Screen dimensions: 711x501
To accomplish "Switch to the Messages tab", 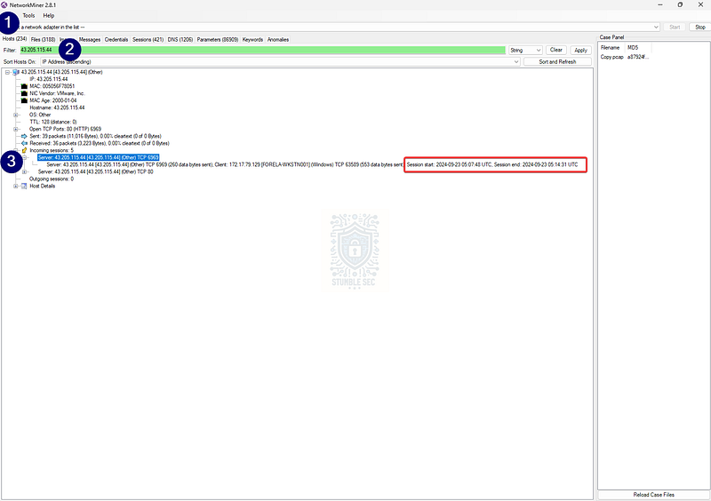I will coord(90,39).
